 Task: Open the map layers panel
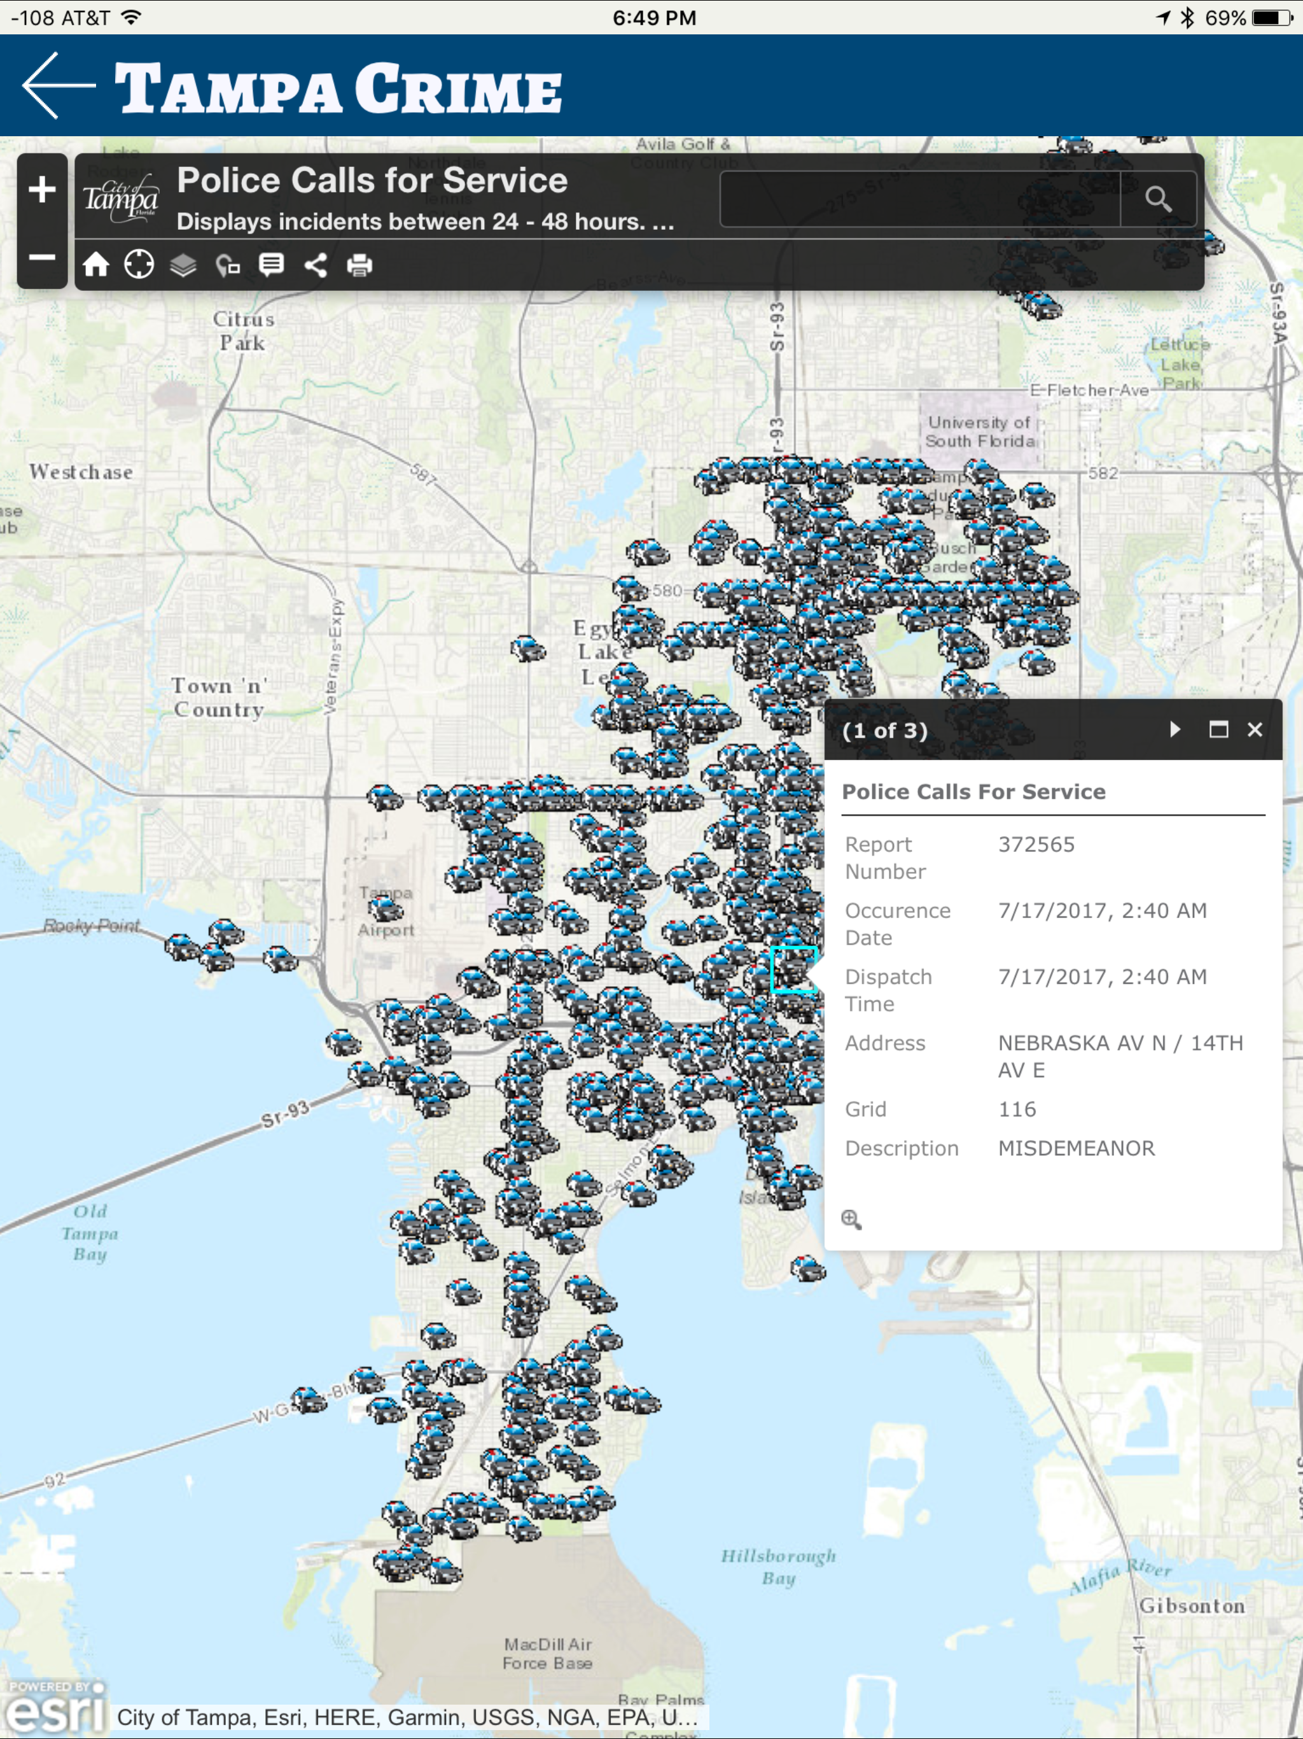pyautogui.click(x=183, y=265)
